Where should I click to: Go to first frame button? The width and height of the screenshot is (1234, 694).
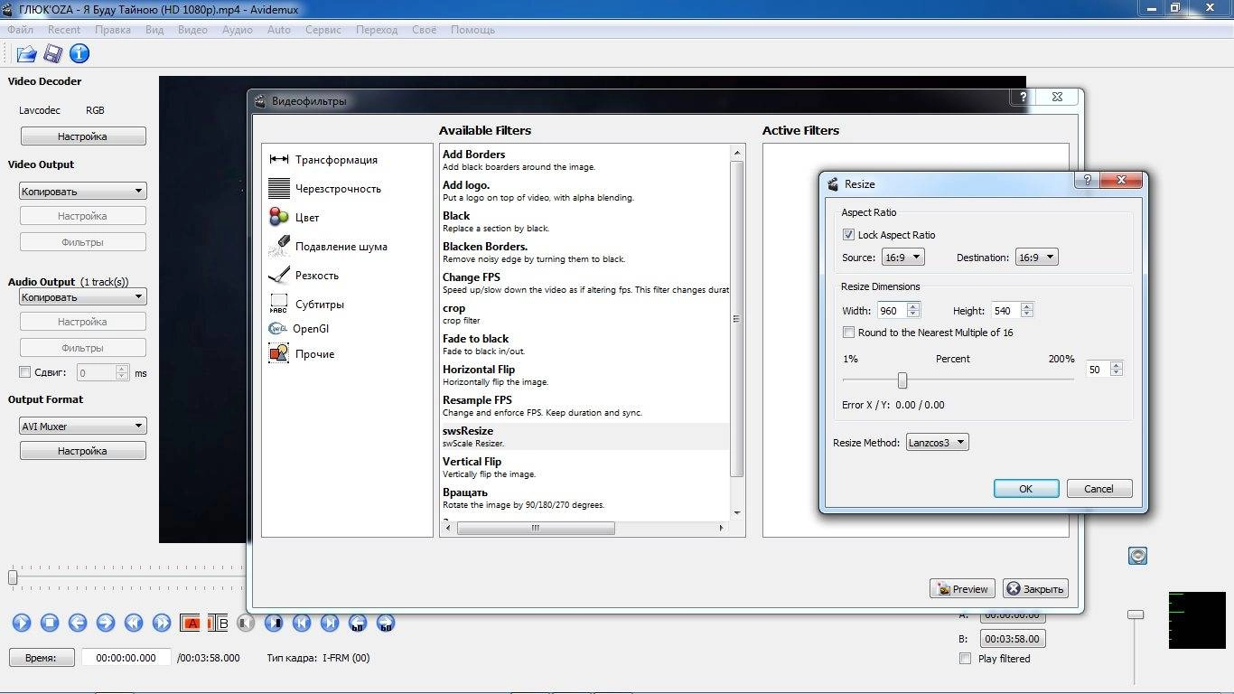[x=302, y=623]
